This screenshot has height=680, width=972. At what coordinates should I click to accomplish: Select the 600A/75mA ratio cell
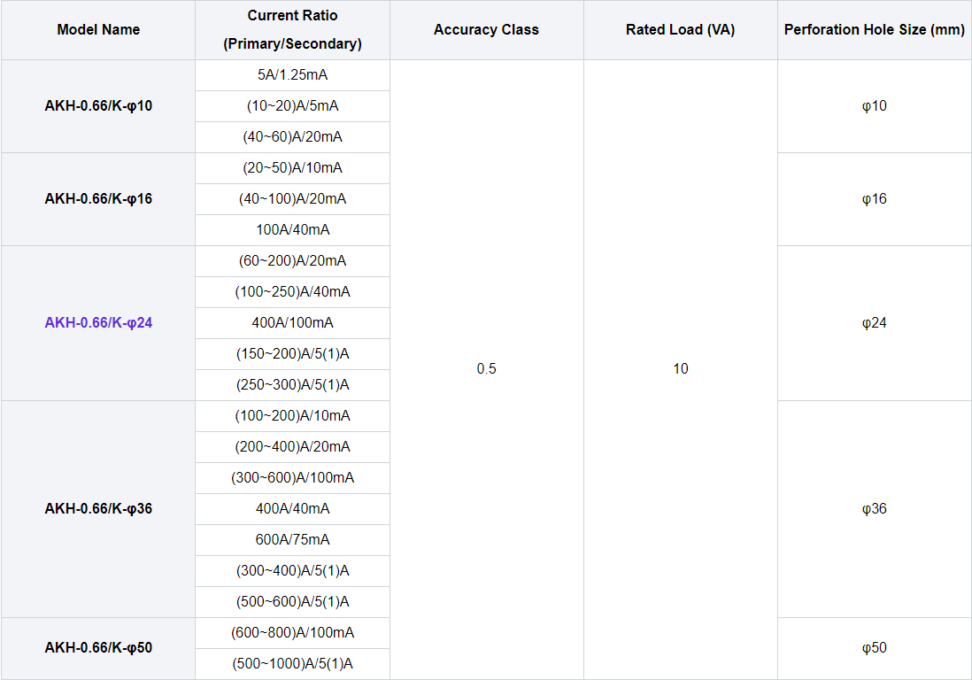(292, 539)
